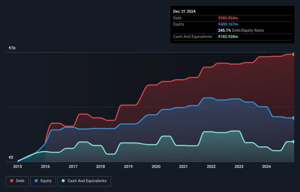Click Cash And Equivalents label in tooltip
This screenshot has width=300, height=192.
pyautogui.click(x=193, y=37)
